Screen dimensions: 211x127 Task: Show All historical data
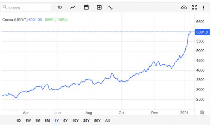click(107, 121)
